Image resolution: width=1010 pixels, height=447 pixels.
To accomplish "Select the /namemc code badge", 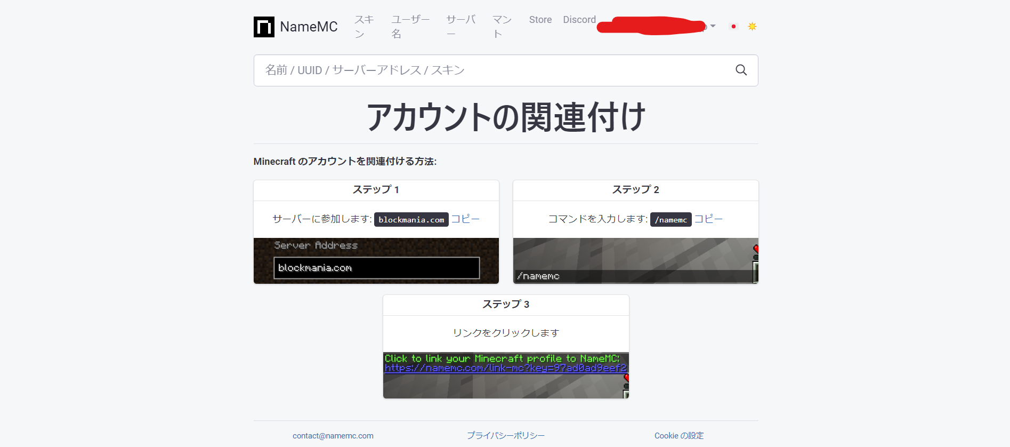I will point(671,220).
